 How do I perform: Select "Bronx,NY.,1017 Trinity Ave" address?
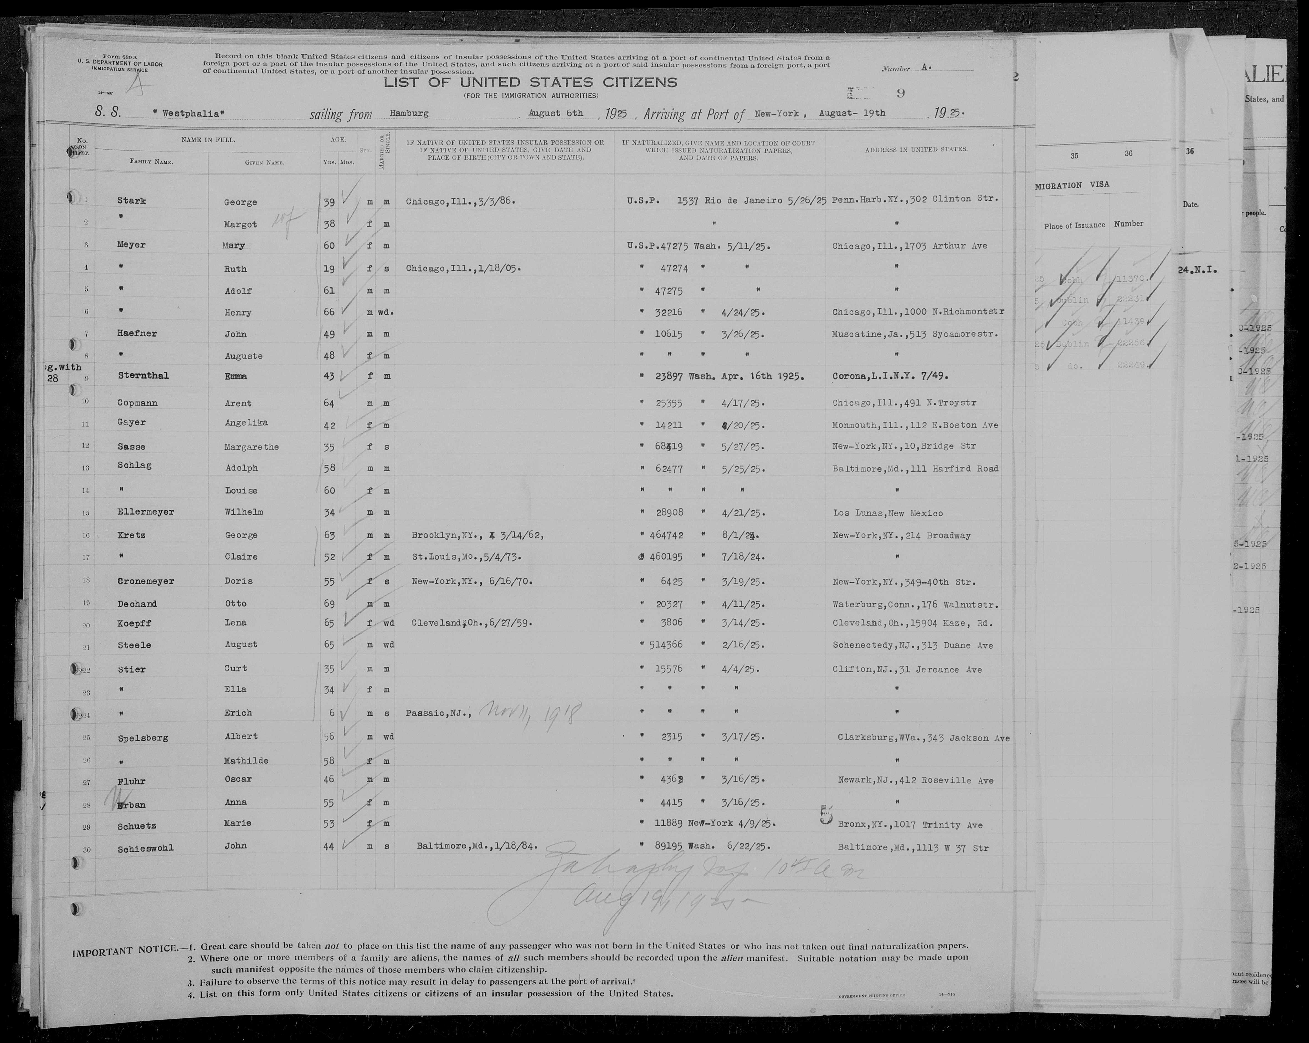910,825
